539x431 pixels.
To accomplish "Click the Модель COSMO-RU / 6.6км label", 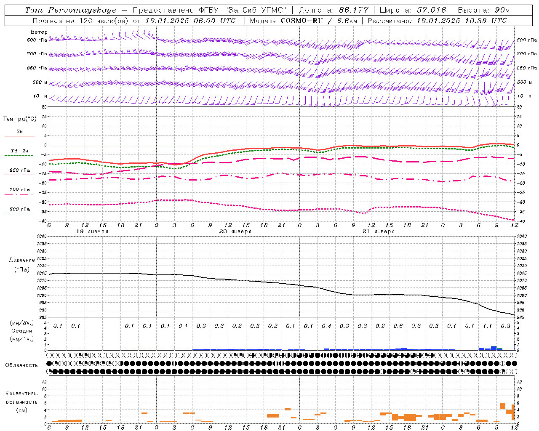I will point(303,21).
